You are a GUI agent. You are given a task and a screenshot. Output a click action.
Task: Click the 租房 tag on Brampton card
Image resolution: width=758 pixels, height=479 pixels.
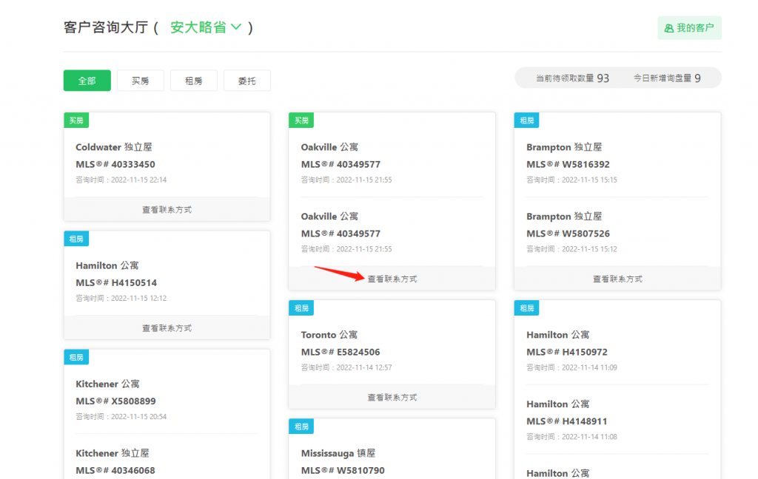pyautogui.click(x=527, y=120)
